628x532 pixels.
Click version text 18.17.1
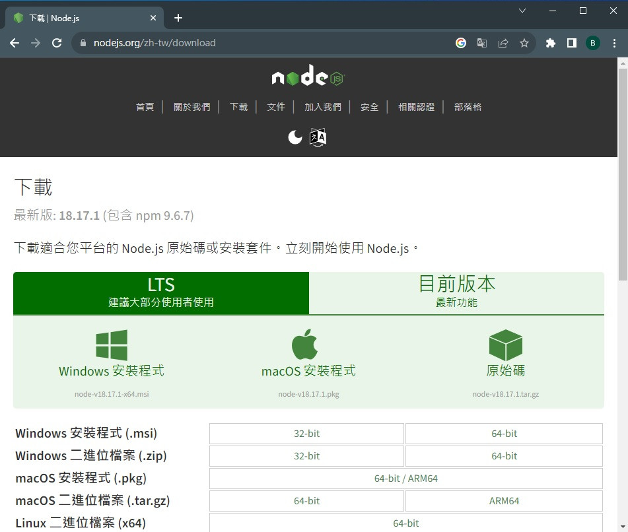(79, 216)
